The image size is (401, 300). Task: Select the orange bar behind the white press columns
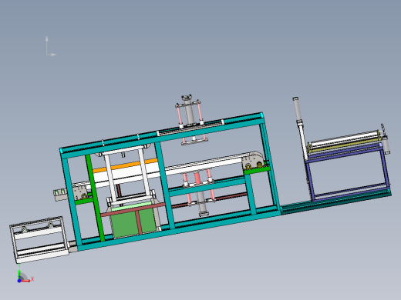click(x=125, y=166)
